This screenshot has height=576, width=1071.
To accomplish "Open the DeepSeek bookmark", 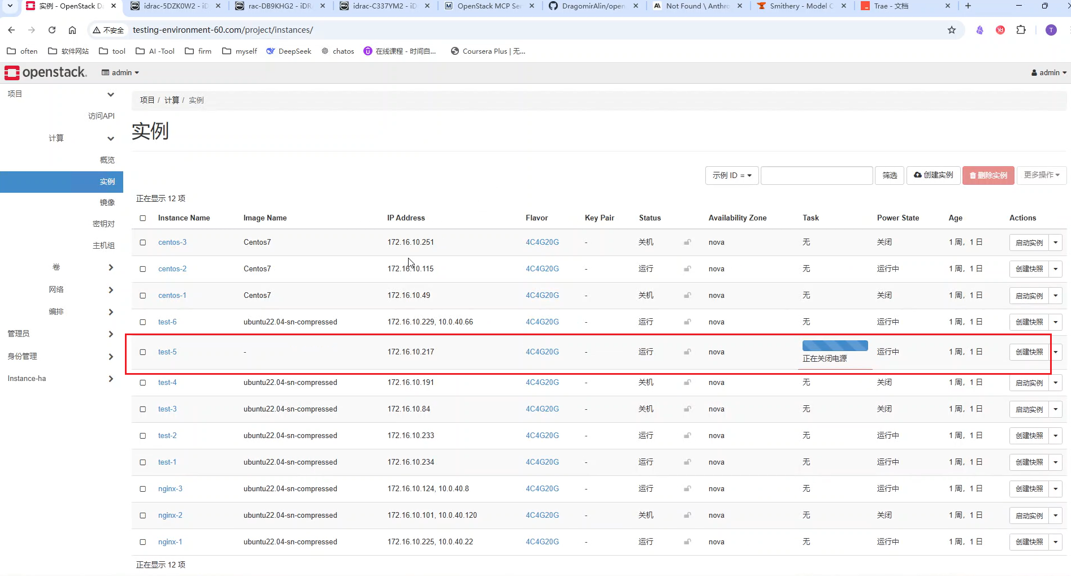I will coord(289,51).
